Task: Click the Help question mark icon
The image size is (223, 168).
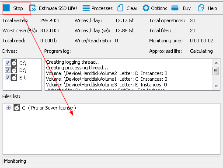Action: 201,8
